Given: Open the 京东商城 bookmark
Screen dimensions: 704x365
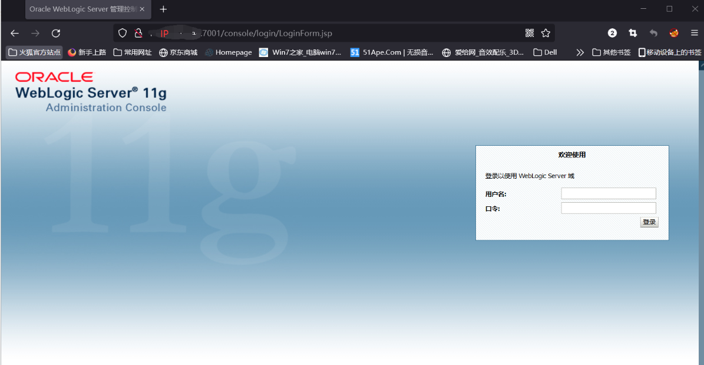Looking at the screenshot, I should pyautogui.click(x=179, y=52).
